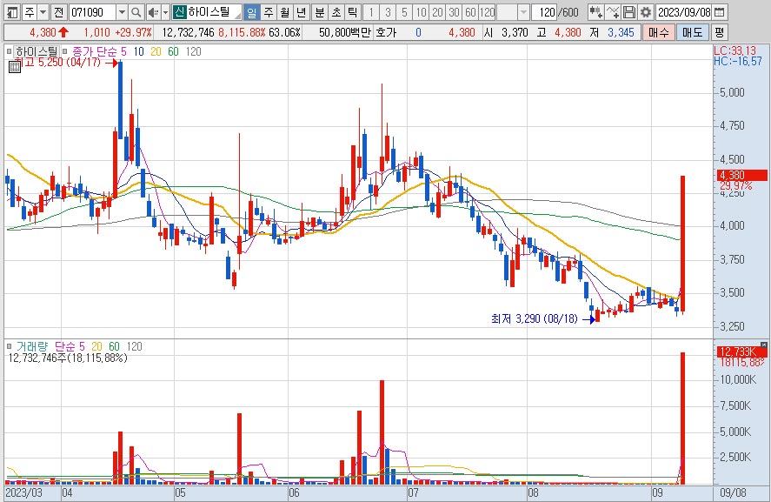The height and width of the screenshot is (502, 771).
Task: Toggle the 평 button beside sell
Action: [x=720, y=32]
